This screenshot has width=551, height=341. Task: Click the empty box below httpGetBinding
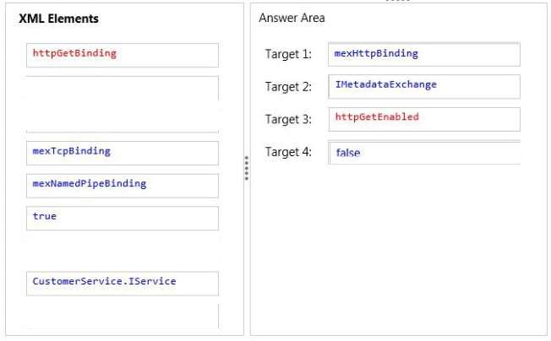pos(123,104)
